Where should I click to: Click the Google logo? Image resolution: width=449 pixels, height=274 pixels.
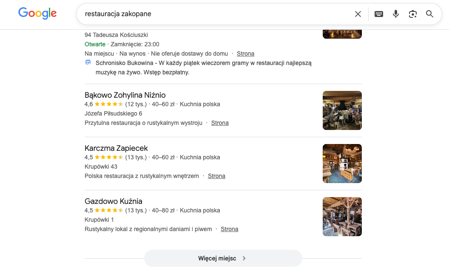coord(37,14)
